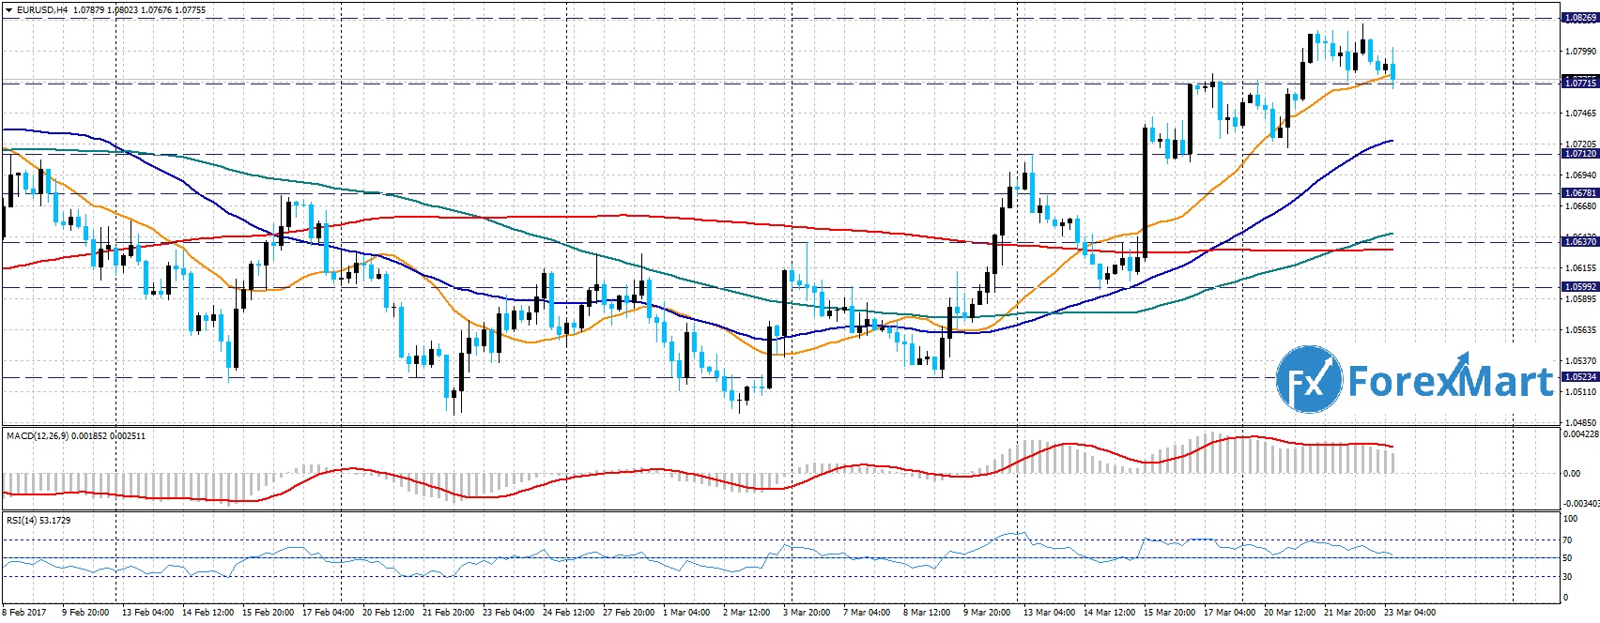Click the 9 Mar 20:00 time label
The width and height of the screenshot is (1600, 623).
tap(989, 613)
